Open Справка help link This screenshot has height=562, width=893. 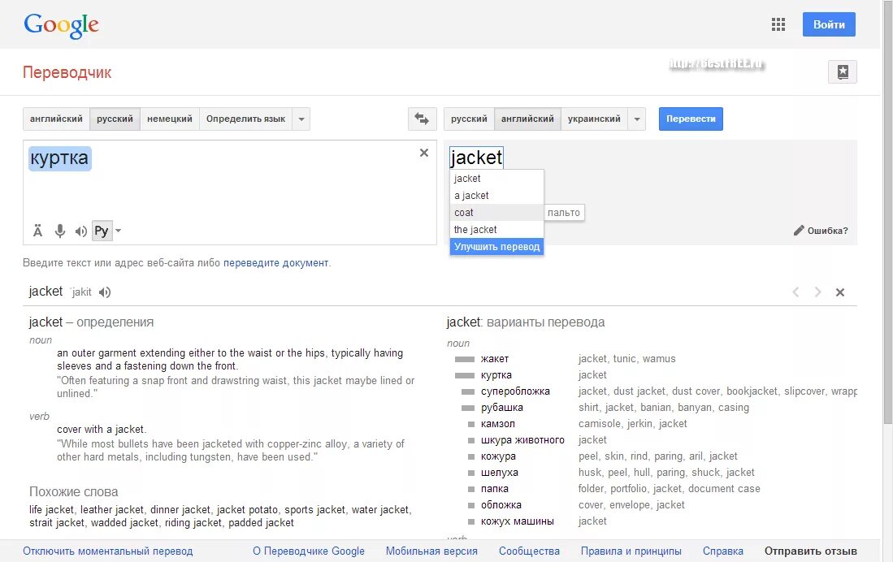(x=722, y=551)
